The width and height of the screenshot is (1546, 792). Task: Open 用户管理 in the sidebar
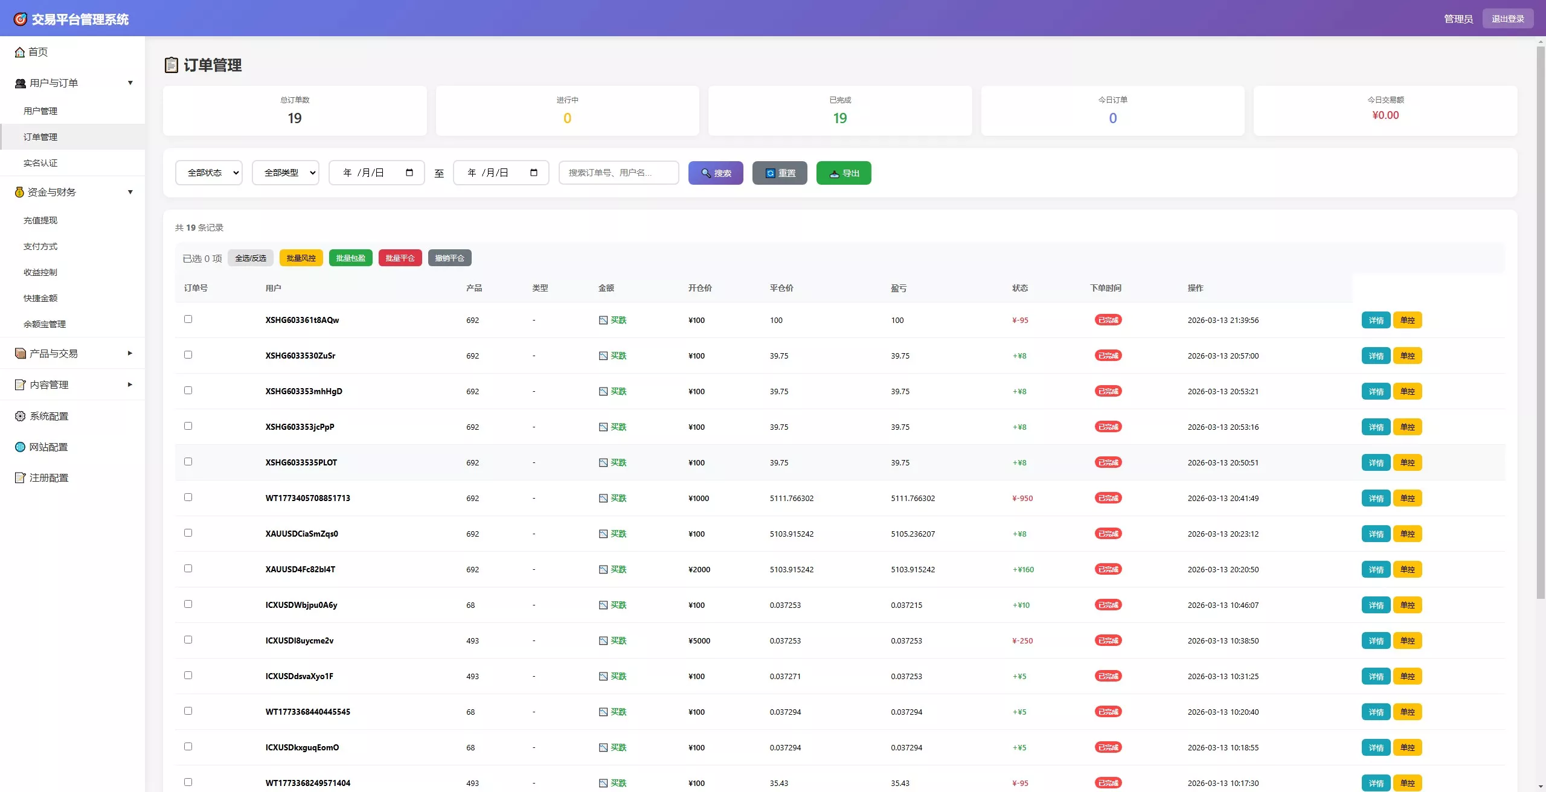[40, 111]
